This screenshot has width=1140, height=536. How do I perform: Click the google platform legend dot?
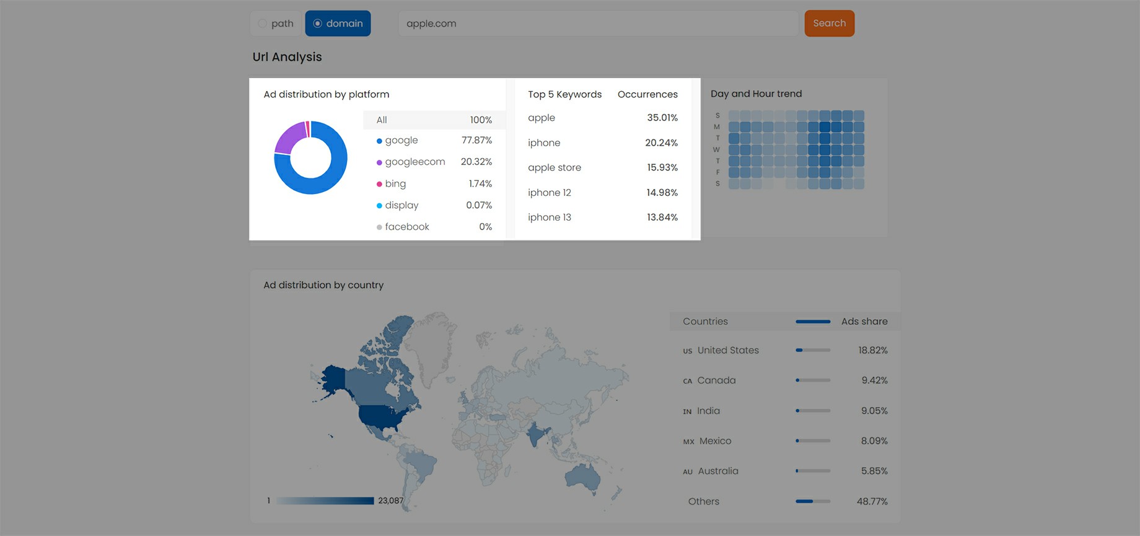(379, 141)
